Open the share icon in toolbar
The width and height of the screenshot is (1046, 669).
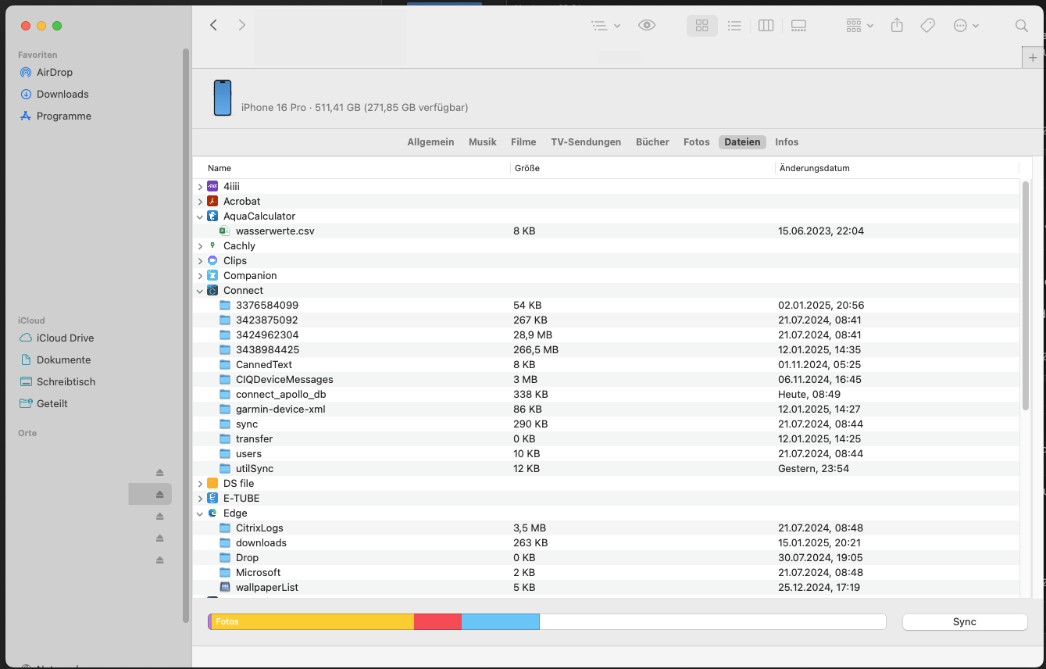897,25
